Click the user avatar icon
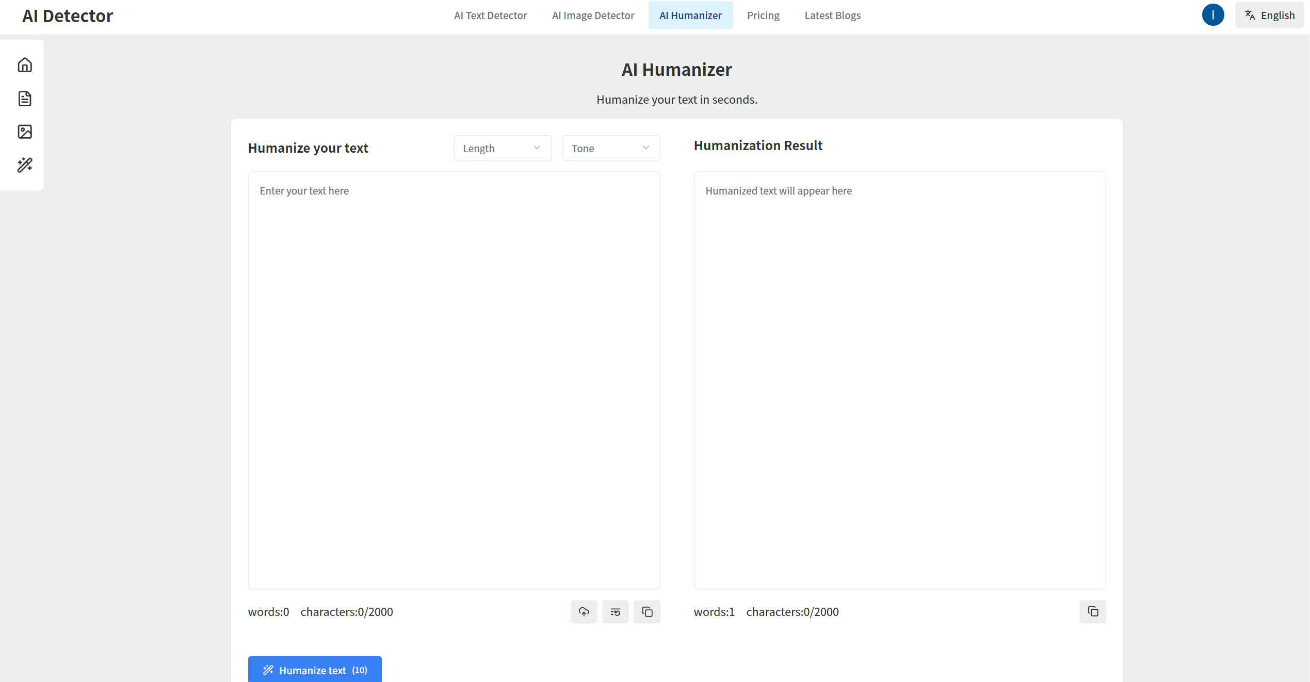Screen dimensions: 1310x682 click(x=1212, y=15)
